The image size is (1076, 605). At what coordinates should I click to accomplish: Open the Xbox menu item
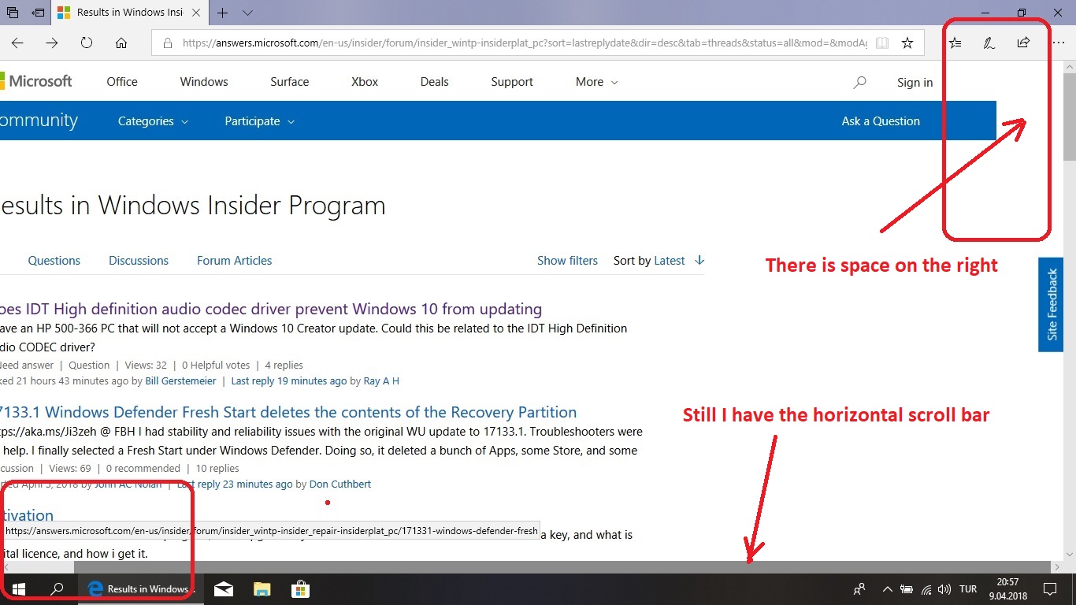pyautogui.click(x=365, y=82)
